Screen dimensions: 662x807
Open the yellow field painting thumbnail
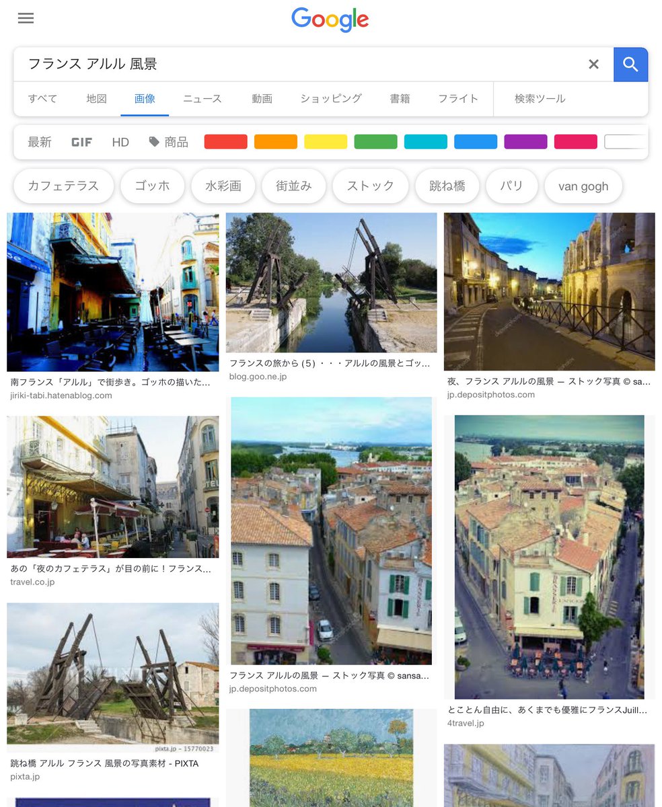tap(331, 758)
